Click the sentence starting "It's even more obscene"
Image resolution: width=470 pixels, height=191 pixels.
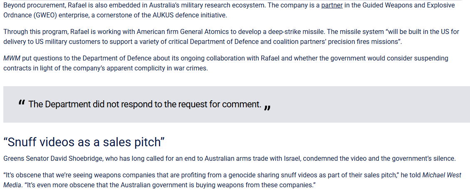coord(170,185)
